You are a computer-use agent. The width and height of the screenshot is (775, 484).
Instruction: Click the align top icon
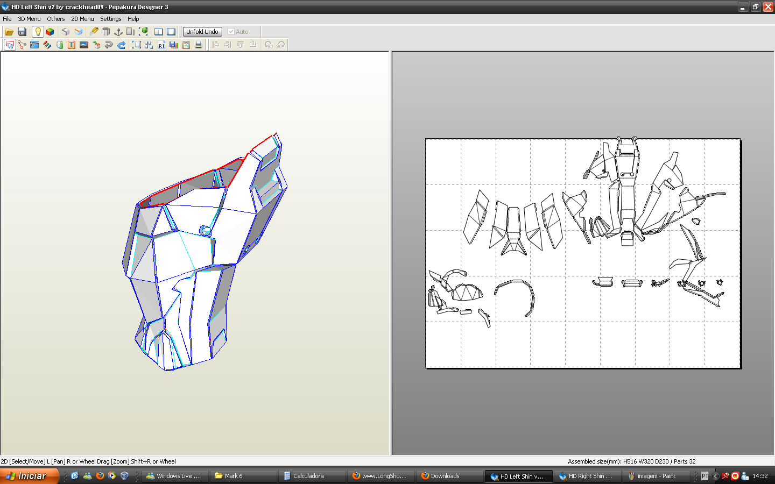[240, 45]
